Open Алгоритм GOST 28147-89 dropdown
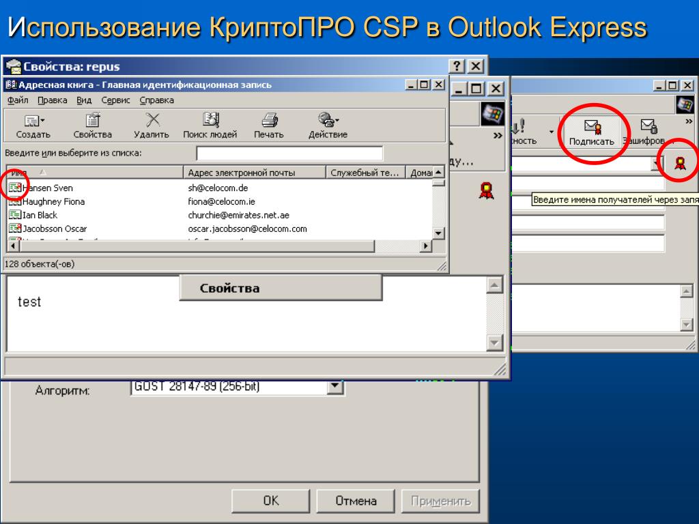This screenshot has height=524, width=699. click(334, 387)
